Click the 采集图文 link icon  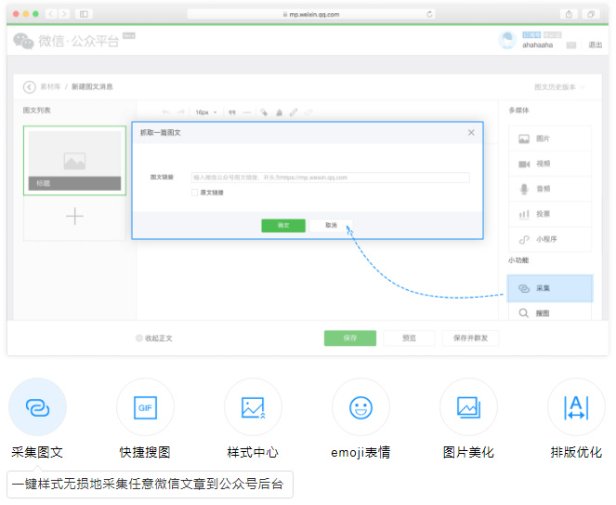tap(37, 407)
